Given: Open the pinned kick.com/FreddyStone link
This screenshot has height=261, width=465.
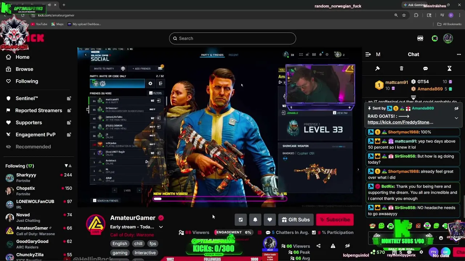Looking at the screenshot, I should (400, 122).
